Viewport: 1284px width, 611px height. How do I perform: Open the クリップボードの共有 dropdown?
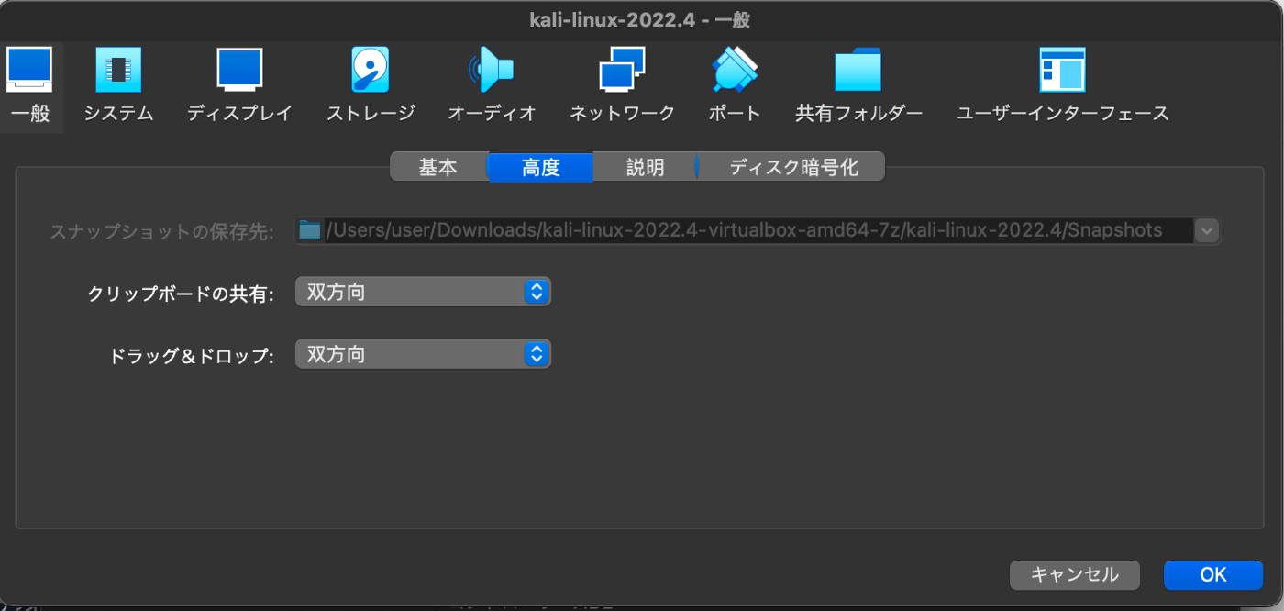point(423,293)
